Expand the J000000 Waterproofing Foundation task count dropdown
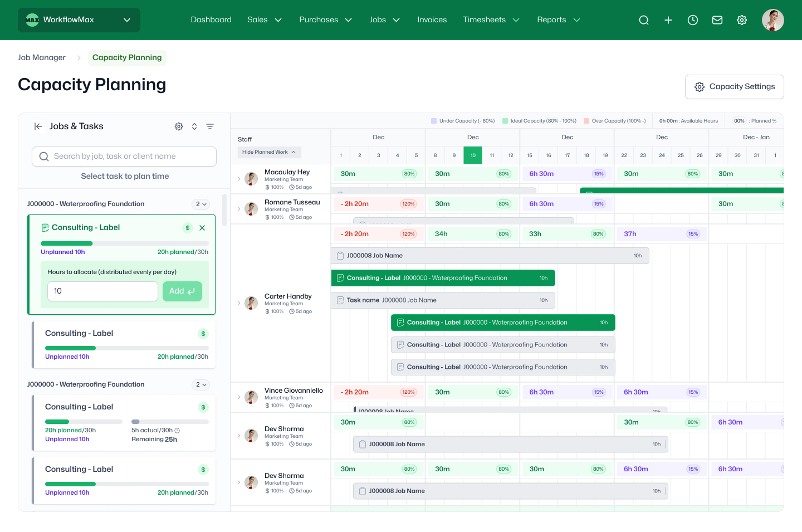 point(200,204)
